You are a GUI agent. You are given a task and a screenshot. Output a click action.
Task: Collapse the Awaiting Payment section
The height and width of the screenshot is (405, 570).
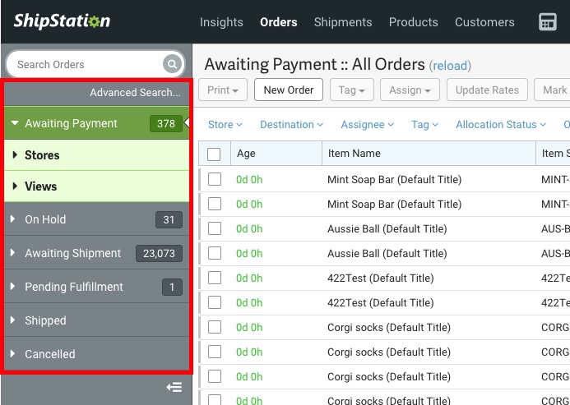(15, 122)
